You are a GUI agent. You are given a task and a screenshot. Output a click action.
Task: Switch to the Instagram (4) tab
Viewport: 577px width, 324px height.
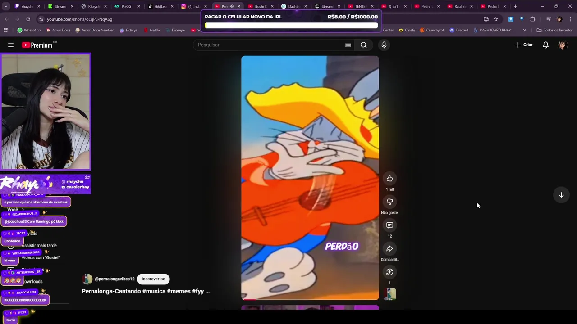click(194, 6)
